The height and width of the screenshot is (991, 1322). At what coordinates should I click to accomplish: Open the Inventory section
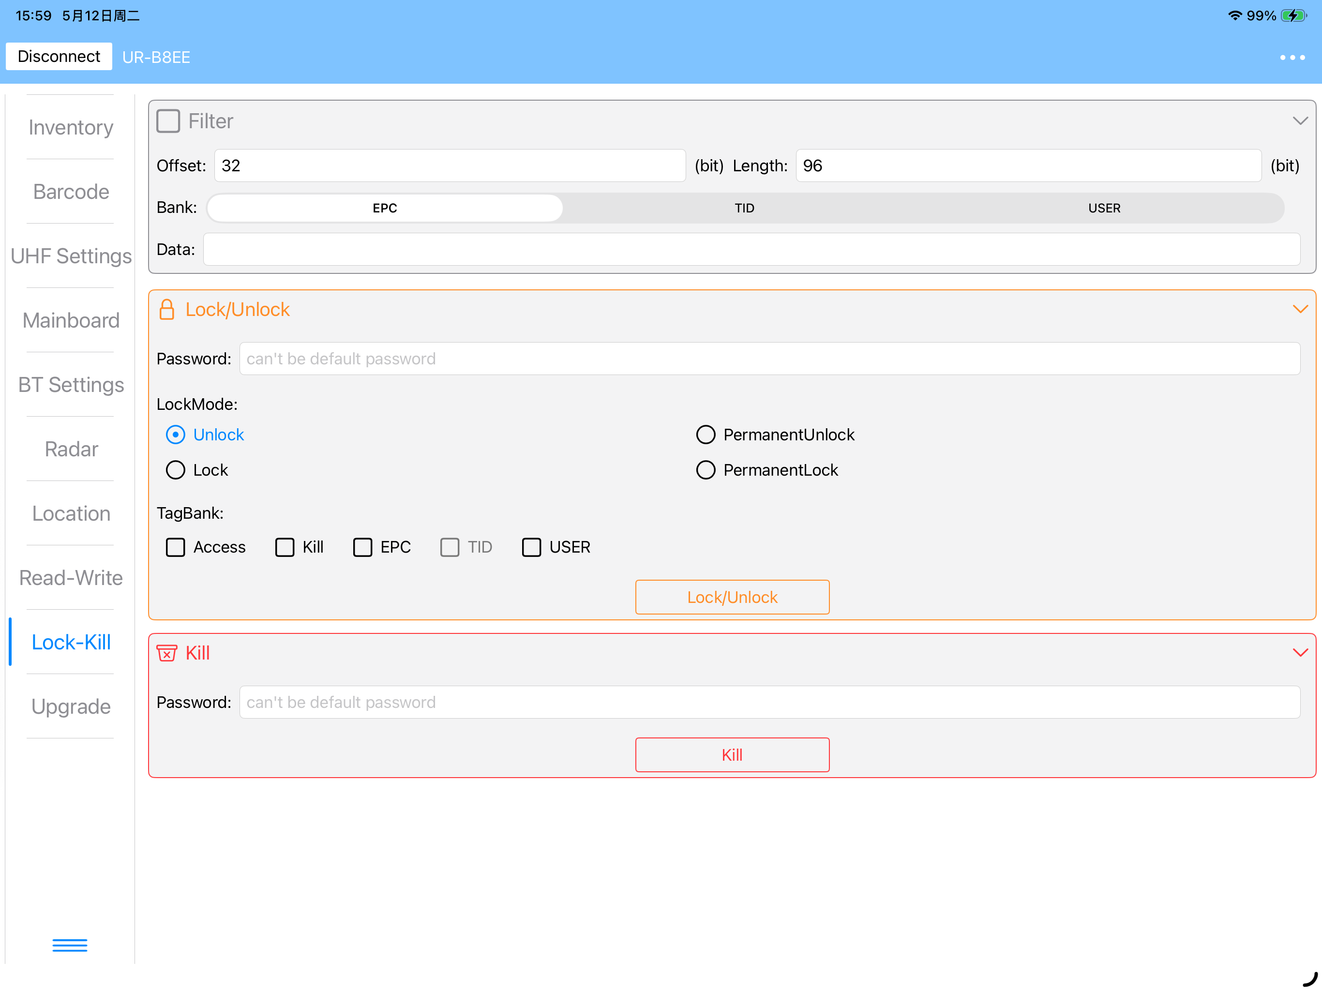[x=71, y=127]
